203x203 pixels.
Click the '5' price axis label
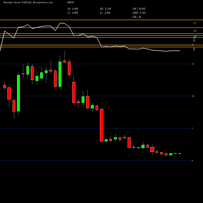(192, 128)
